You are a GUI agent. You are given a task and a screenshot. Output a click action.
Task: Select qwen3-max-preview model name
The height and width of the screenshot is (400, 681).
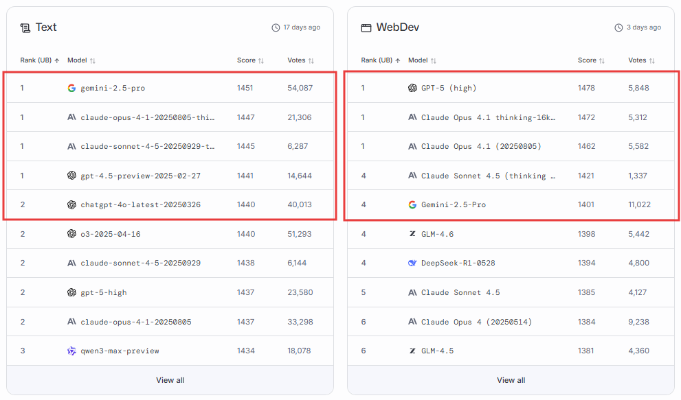point(120,351)
